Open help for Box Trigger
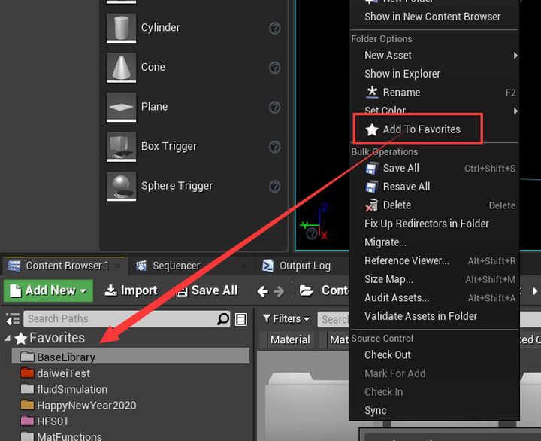The width and height of the screenshot is (541, 441). [x=275, y=147]
